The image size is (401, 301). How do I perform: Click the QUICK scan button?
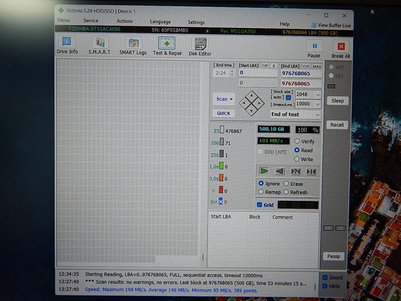224,113
